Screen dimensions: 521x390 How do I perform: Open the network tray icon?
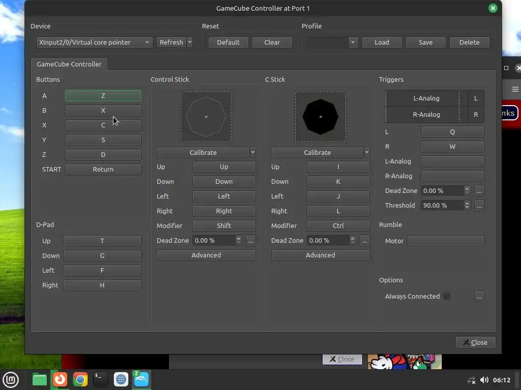click(x=472, y=380)
